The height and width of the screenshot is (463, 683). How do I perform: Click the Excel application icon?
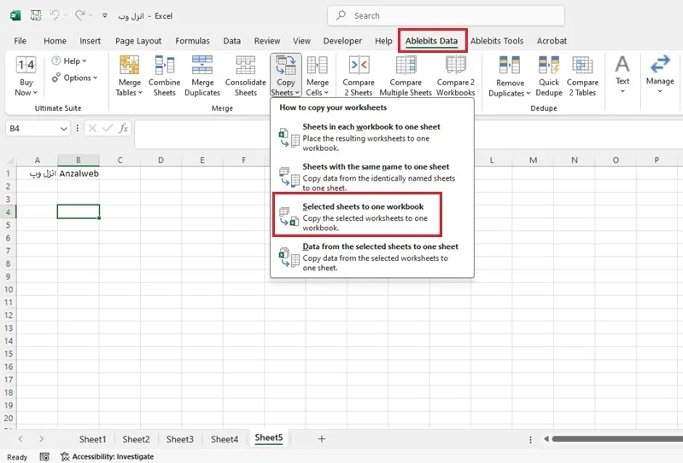click(x=15, y=15)
